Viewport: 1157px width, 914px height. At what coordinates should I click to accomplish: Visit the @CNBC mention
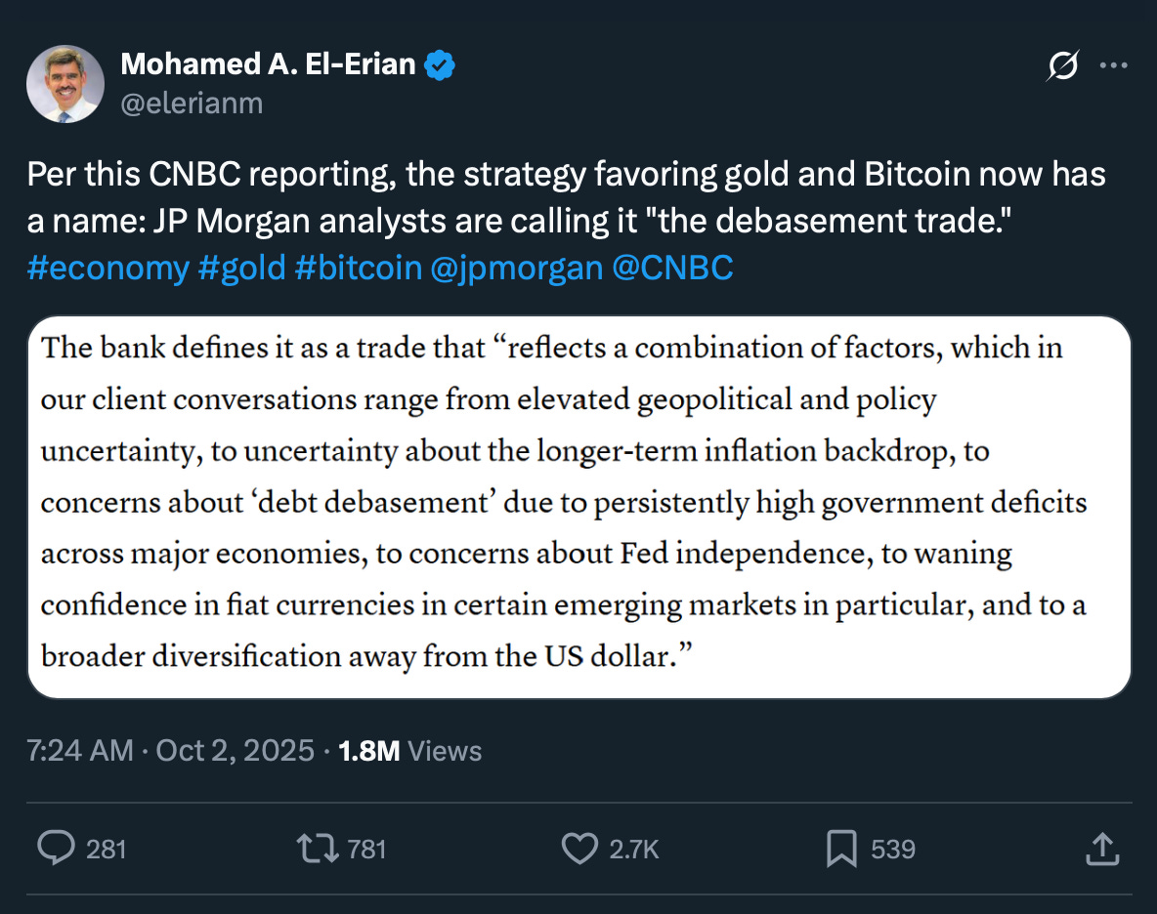(672, 268)
